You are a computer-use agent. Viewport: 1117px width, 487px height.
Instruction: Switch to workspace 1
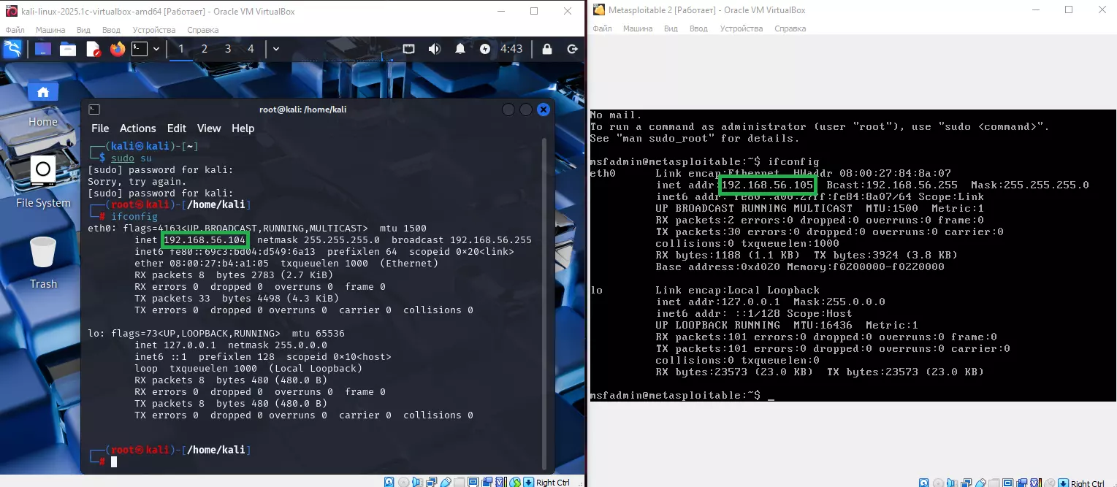pyautogui.click(x=181, y=49)
